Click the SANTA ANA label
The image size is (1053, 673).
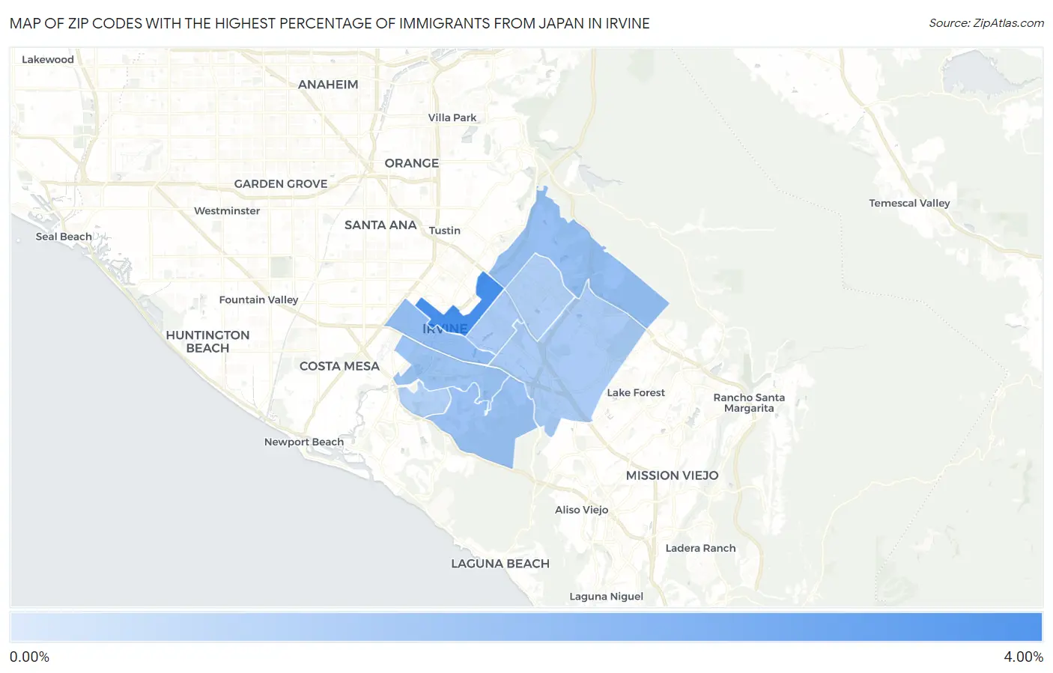(x=380, y=225)
